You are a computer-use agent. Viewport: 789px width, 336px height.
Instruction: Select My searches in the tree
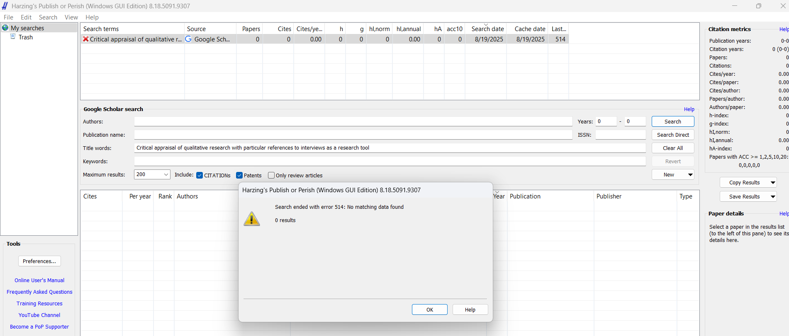coord(27,28)
